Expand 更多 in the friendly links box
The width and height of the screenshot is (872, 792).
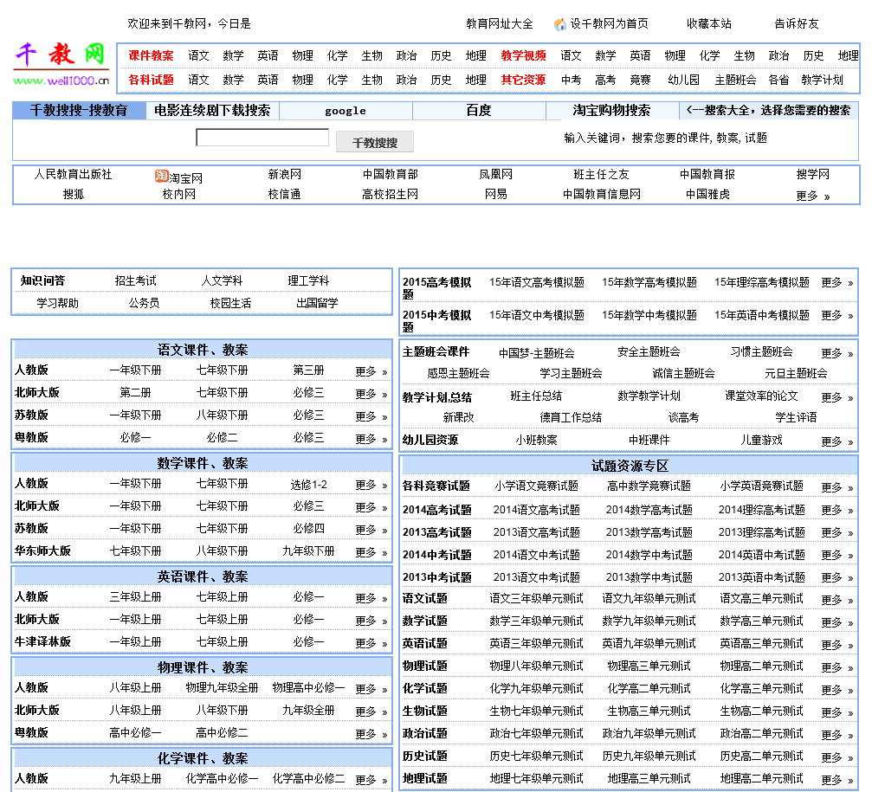coord(812,196)
